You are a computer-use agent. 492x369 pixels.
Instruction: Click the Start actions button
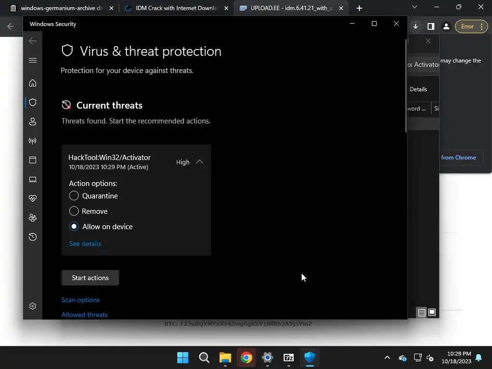(90, 278)
